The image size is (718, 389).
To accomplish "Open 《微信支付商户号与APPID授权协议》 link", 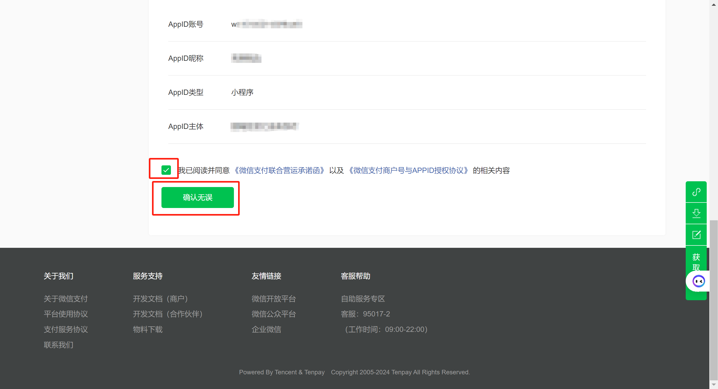I will 408,171.
